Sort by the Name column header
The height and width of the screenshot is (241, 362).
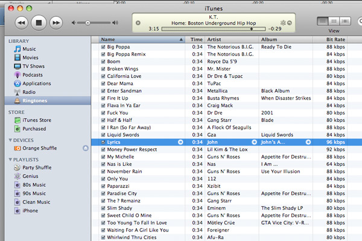point(142,39)
